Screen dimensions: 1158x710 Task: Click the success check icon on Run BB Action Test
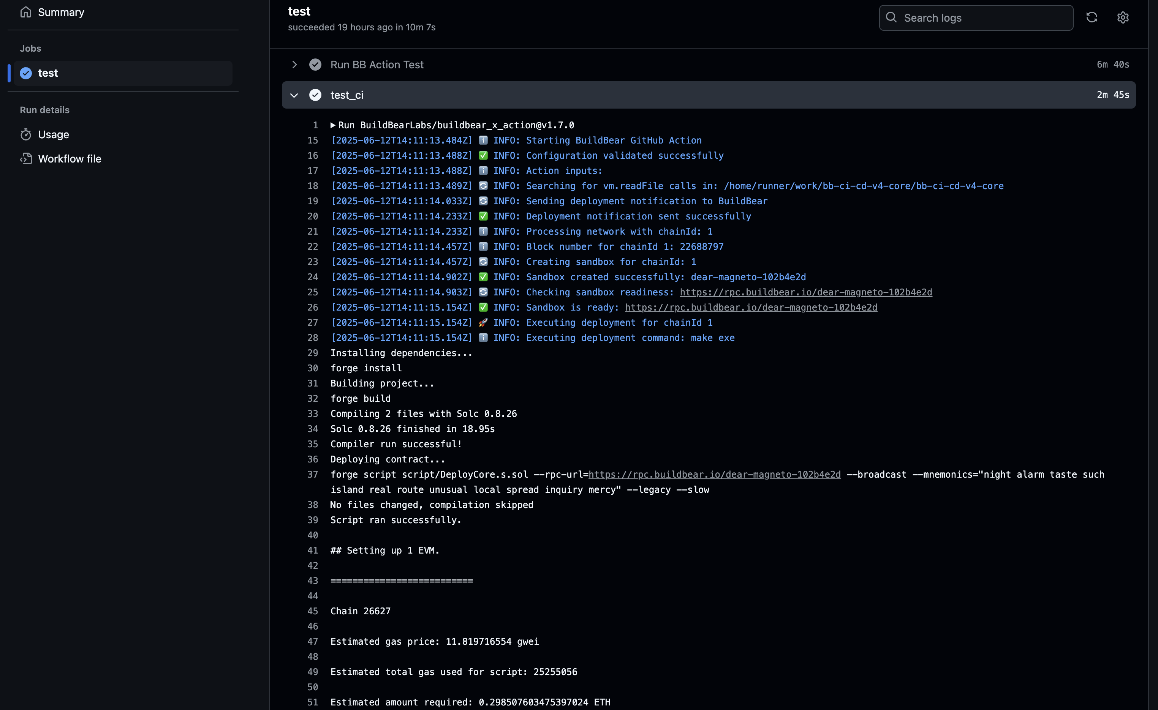pos(315,64)
